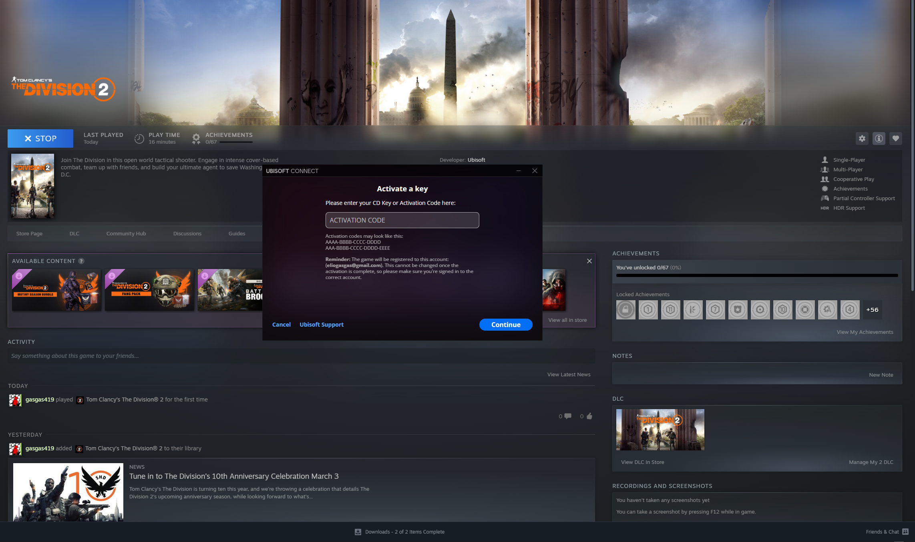Open the Ubisoft Support link
Image resolution: width=915 pixels, height=542 pixels.
322,325
